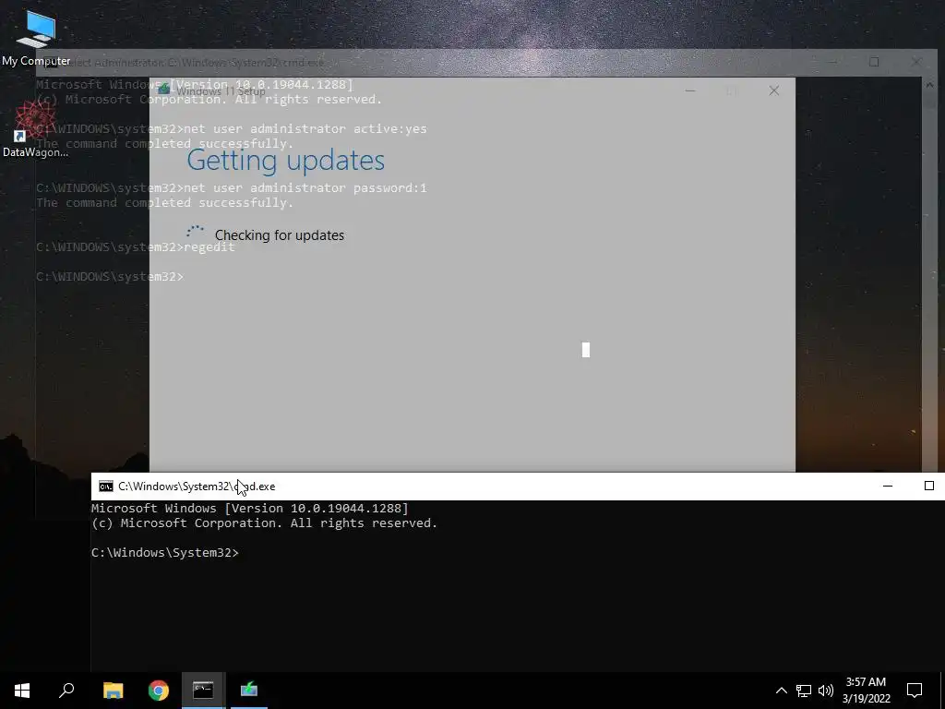945x709 pixels.
Task: Minimize the Windows 11 Setup window
Action: [x=690, y=91]
